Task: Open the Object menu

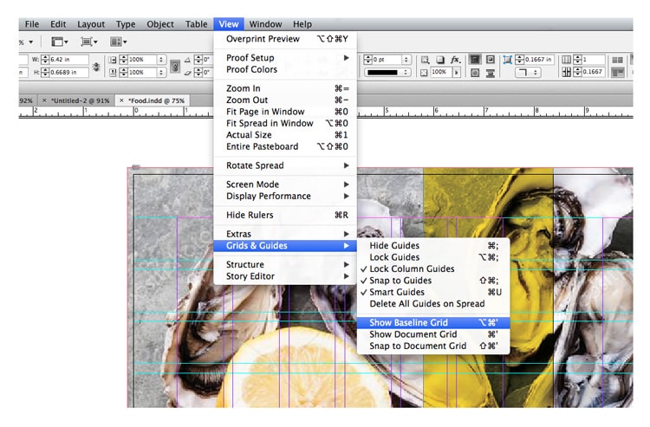Action: tap(160, 24)
